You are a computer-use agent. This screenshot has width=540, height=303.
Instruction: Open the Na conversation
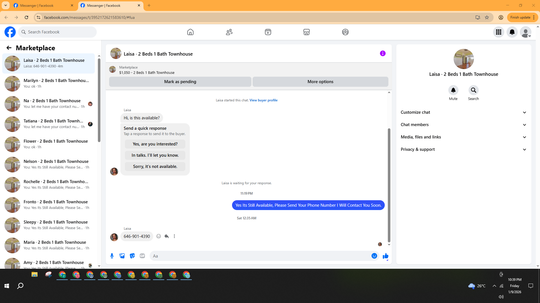tap(48, 104)
